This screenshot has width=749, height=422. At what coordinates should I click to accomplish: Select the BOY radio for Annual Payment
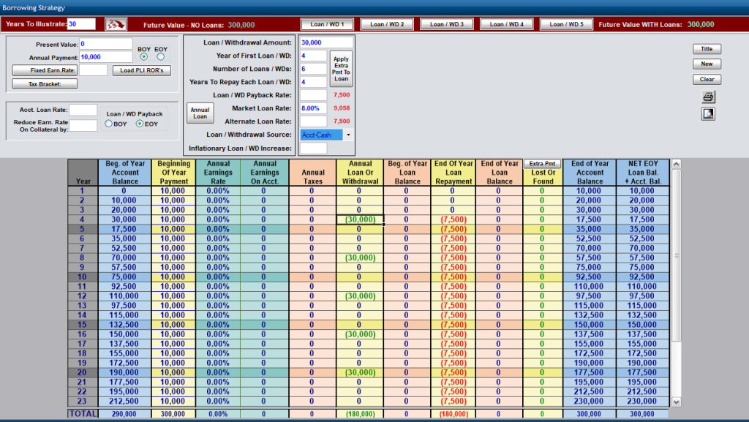coord(144,57)
